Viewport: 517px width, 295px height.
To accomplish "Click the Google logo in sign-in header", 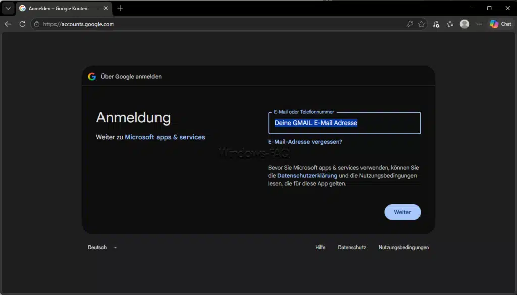I will pos(92,77).
